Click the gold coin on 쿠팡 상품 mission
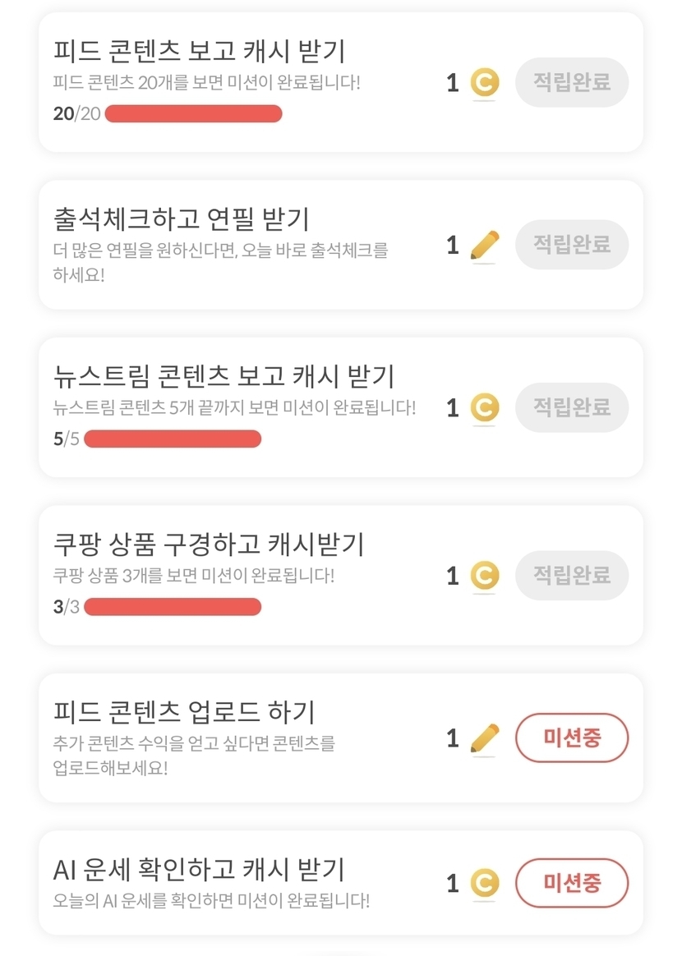This screenshot has width=682, height=956. click(x=485, y=576)
